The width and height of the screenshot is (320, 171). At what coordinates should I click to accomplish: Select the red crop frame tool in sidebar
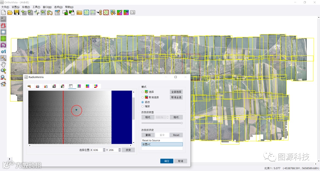(x=3, y=26)
